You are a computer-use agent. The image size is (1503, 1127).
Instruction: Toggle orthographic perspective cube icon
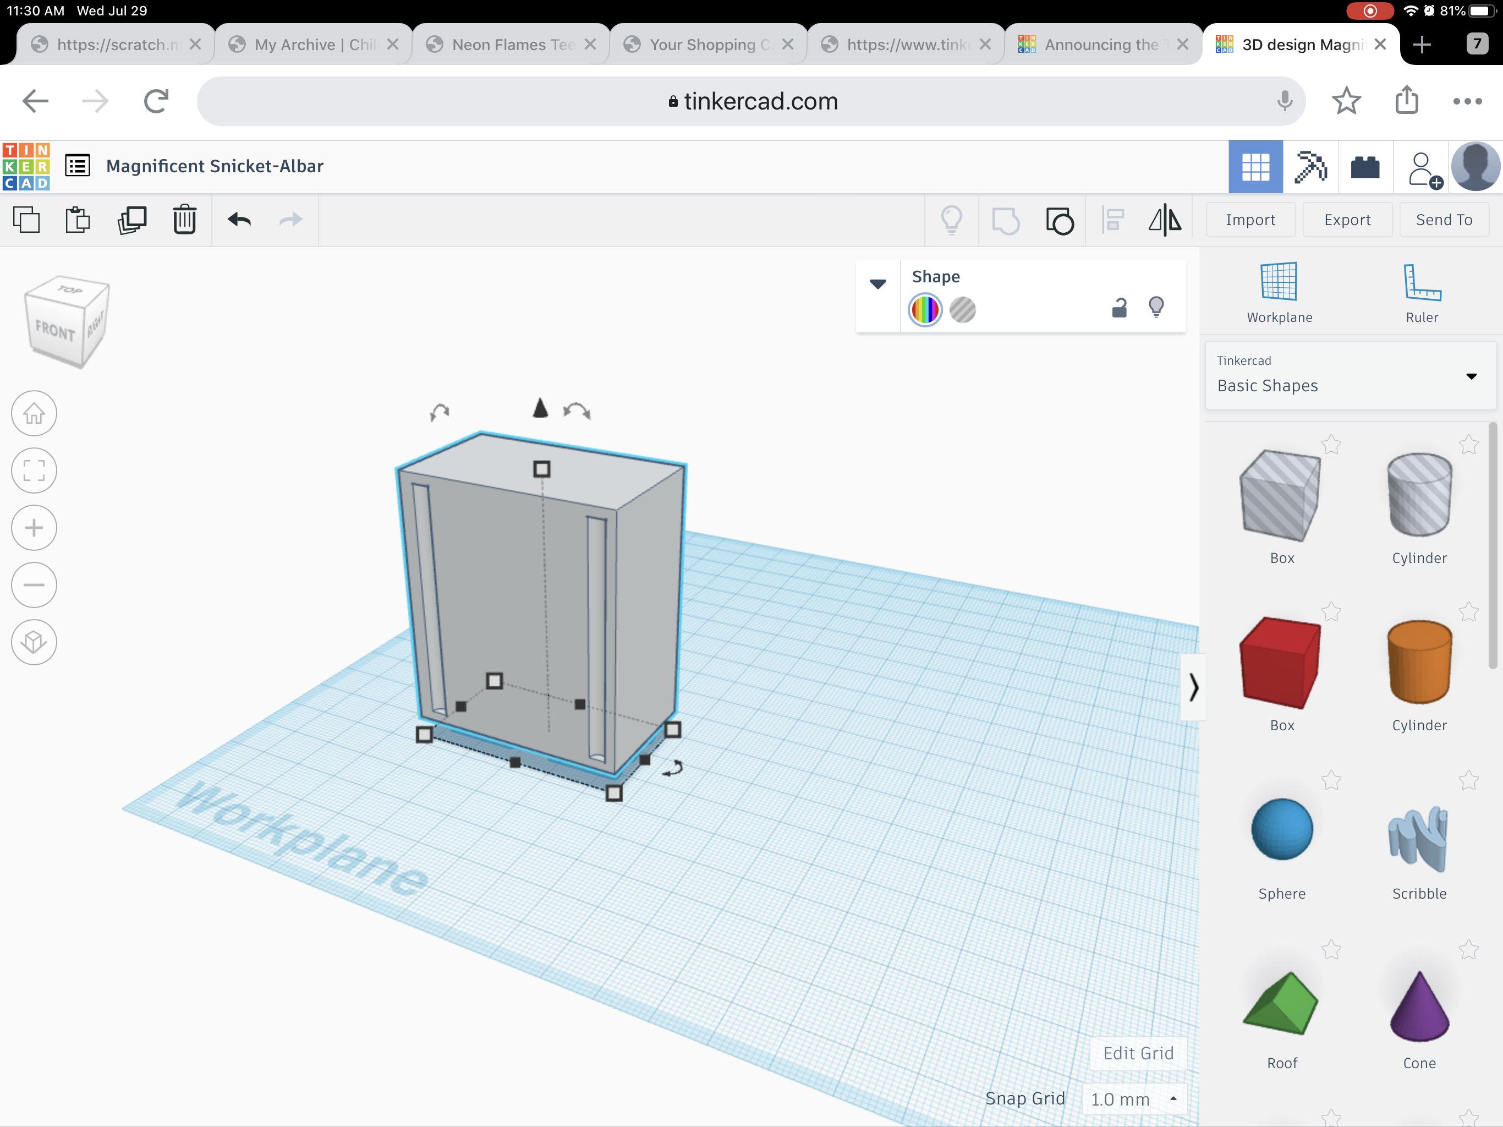pyautogui.click(x=34, y=642)
